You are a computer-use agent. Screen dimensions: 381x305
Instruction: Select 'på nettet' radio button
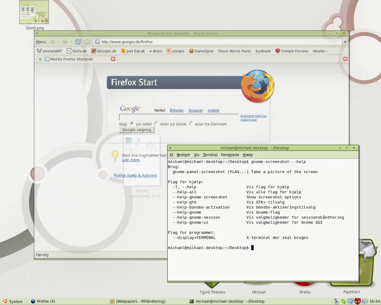(132, 124)
